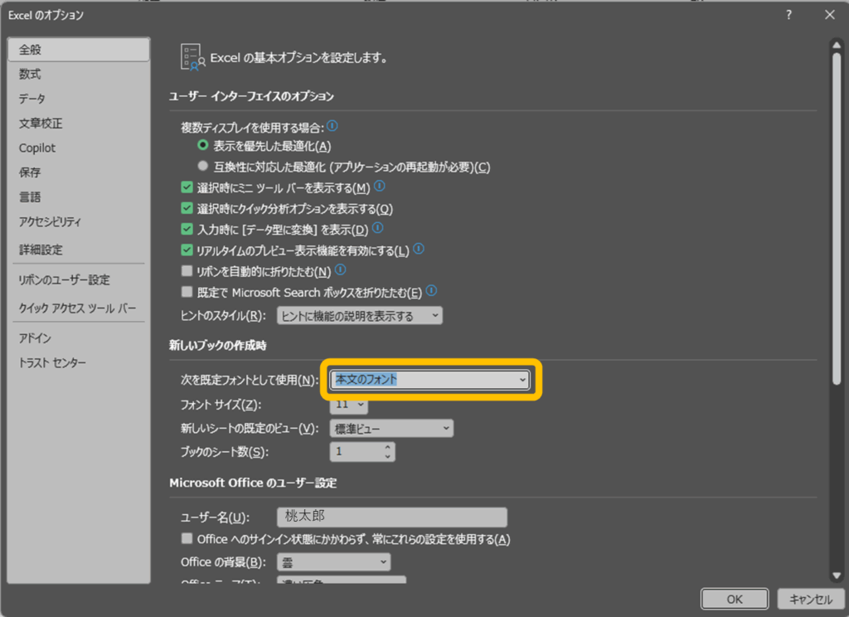Open the データ category
This screenshot has height=617, width=849.
coord(79,99)
